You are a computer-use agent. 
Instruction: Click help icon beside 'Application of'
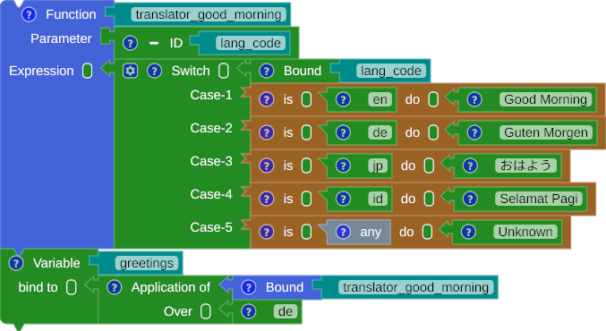pyautogui.click(x=114, y=288)
